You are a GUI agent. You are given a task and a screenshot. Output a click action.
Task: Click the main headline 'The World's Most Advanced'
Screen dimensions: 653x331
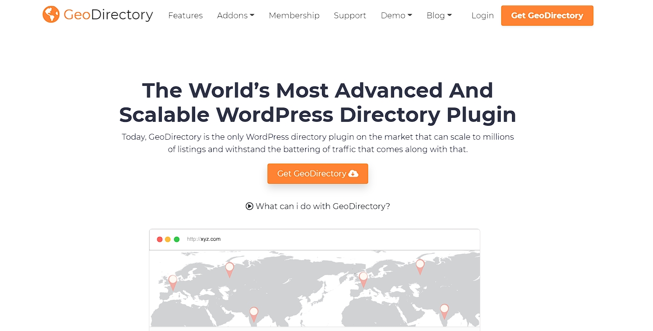(x=318, y=103)
